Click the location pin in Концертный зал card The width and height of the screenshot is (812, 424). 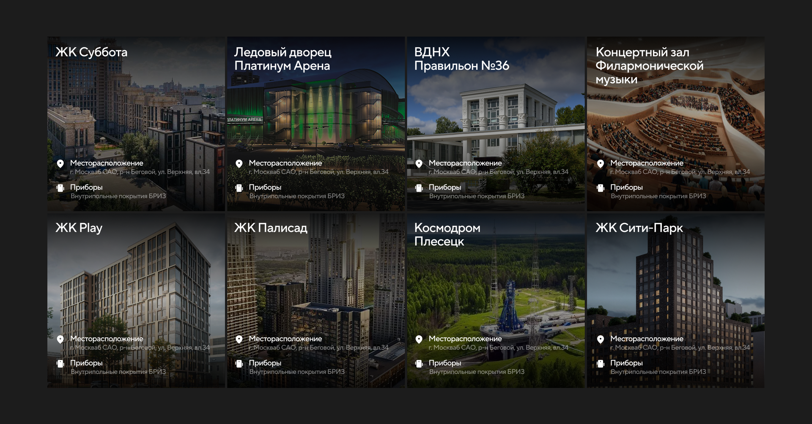coord(601,164)
